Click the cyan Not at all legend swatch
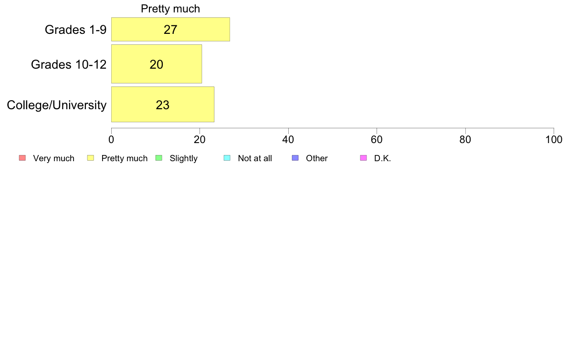The image size is (567, 351). tap(227, 158)
